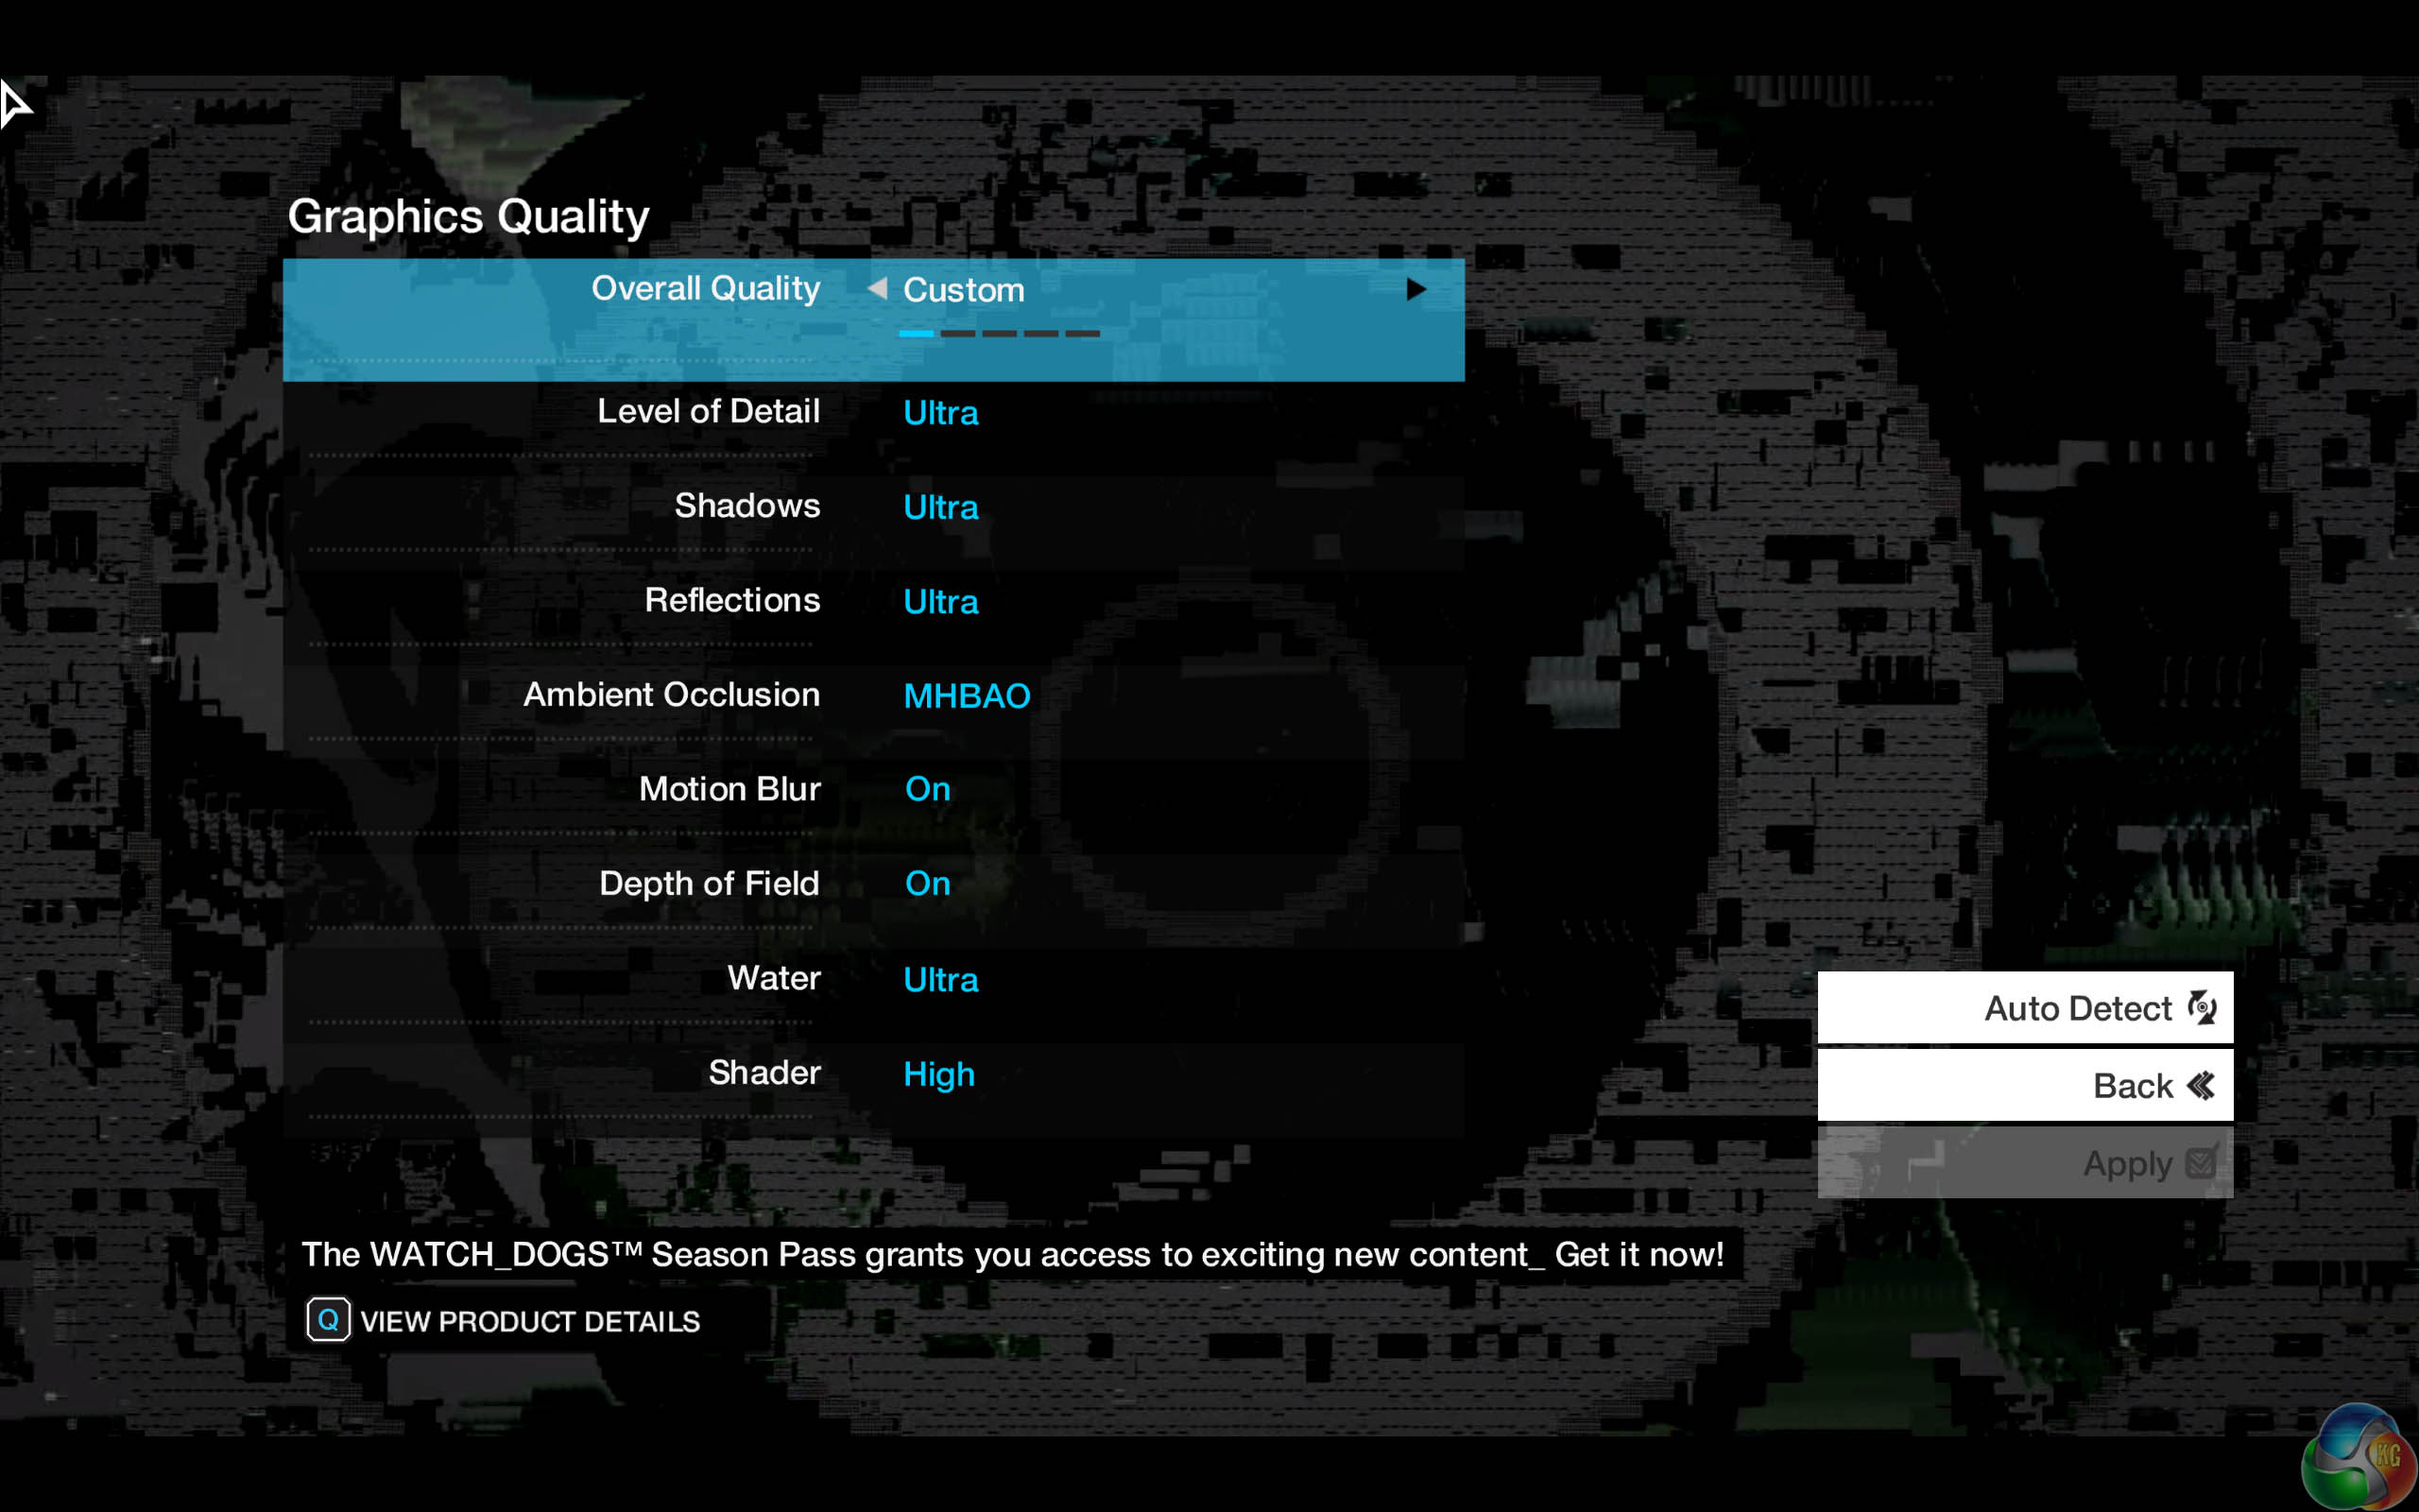Image resolution: width=2419 pixels, height=1512 pixels.
Task: Click the Apply checkmark icon
Action: pos(2202,1163)
